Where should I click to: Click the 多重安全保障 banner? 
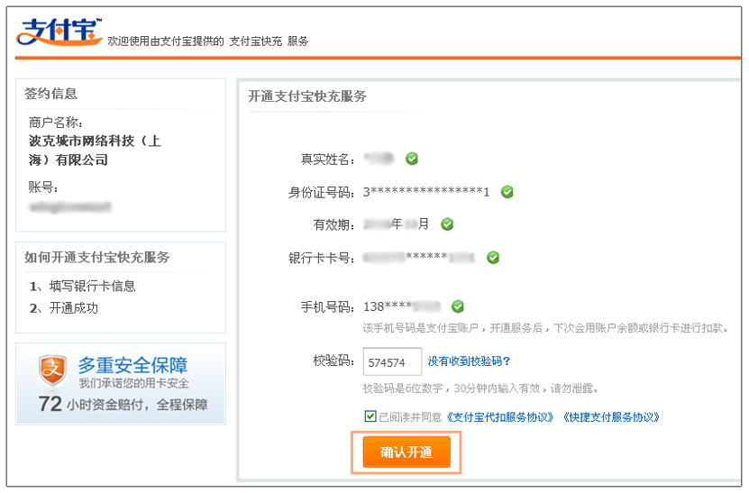pos(121,384)
